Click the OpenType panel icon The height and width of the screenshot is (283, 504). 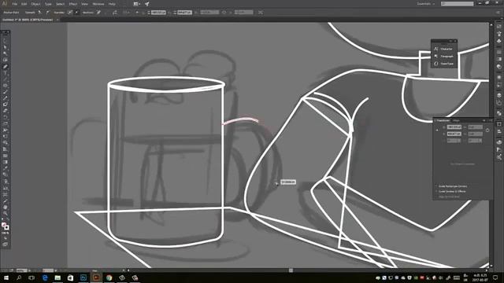[x=435, y=64]
